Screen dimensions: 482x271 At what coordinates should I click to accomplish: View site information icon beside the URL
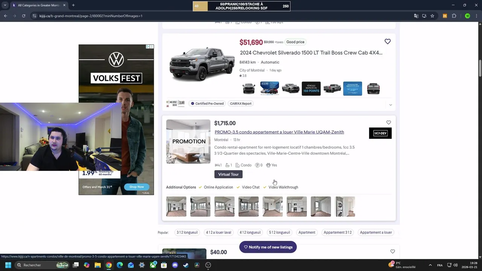pos(34,16)
